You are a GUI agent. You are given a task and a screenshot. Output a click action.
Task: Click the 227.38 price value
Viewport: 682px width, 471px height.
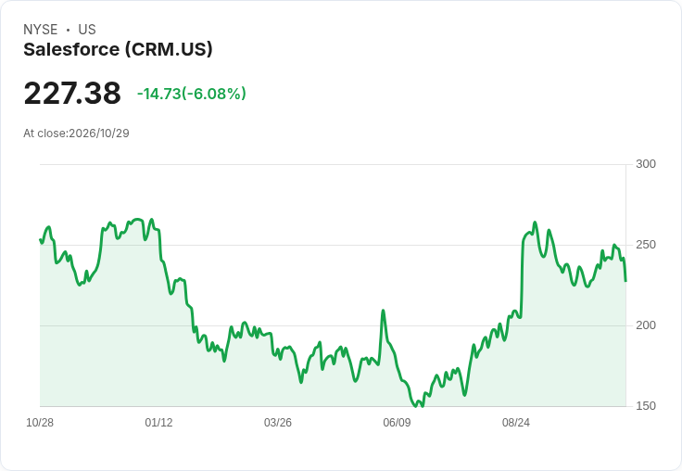click(x=72, y=93)
